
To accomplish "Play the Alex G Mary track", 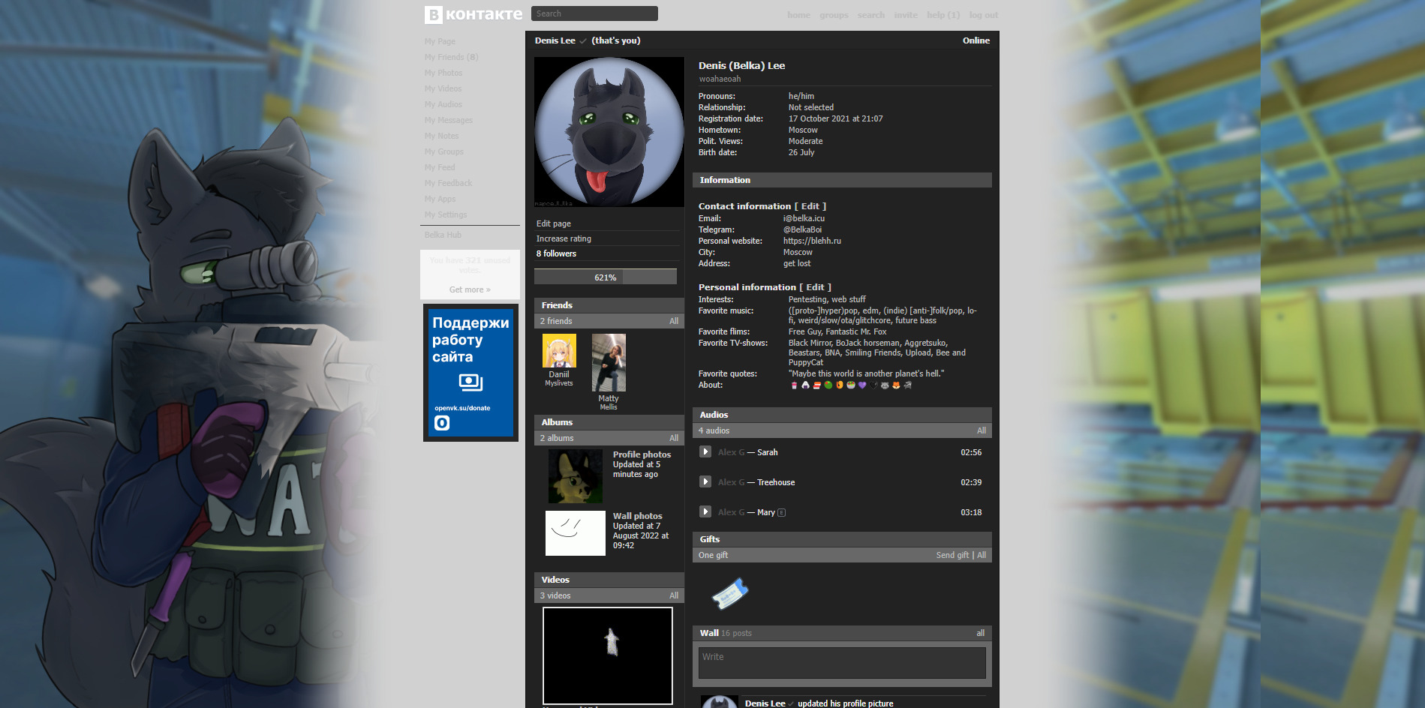I will [705, 511].
